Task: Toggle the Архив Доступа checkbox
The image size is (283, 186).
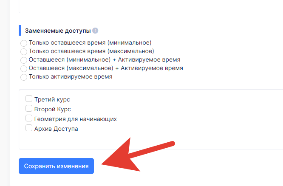Action: pos(29,128)
